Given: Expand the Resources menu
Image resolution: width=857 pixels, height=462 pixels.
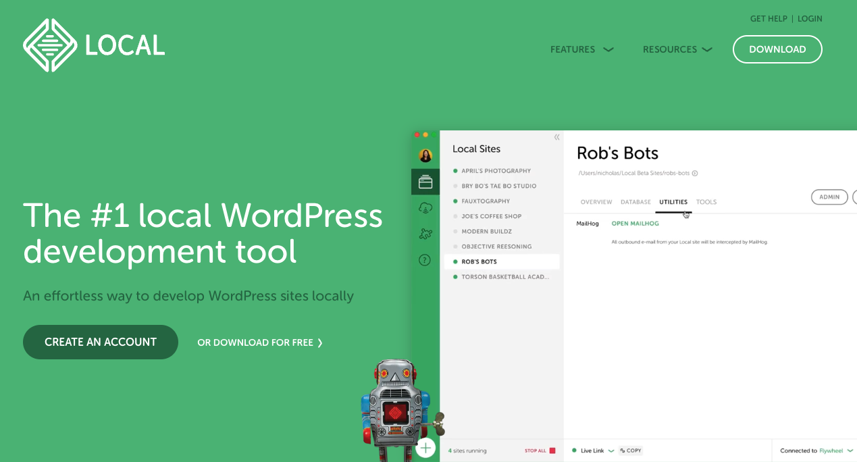Looking at the screenshot, I should pos(677,49).
